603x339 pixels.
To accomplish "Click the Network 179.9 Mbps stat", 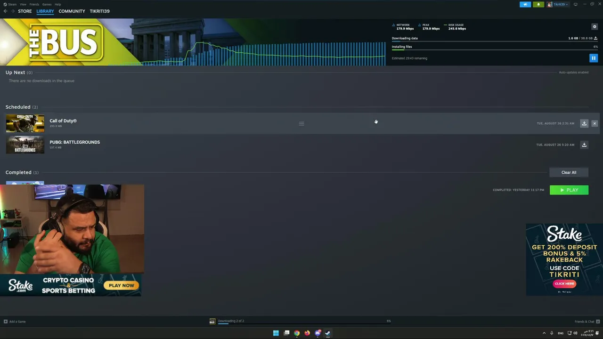I will [x=403, y=27].
